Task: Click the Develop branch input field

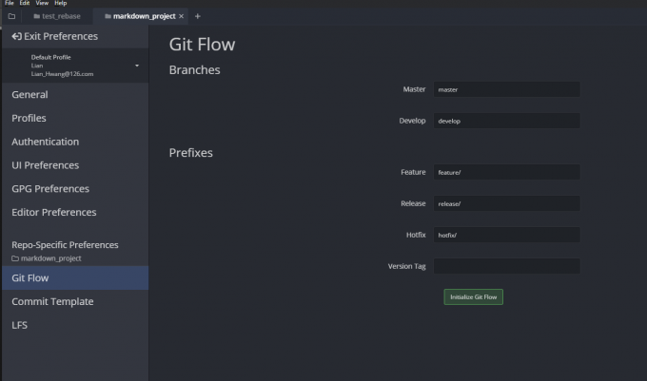Action: pos(506,122)
